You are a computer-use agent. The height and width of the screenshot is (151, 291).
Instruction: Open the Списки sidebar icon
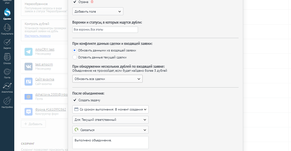(x=7, y=58)
